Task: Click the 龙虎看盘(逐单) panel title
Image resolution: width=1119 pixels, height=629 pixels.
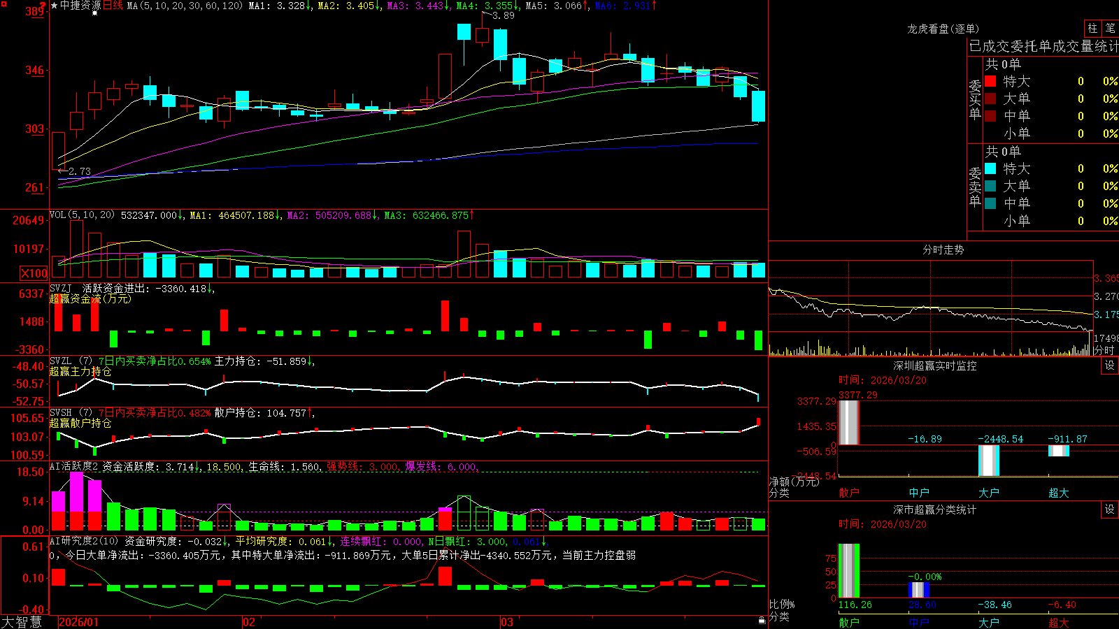Action: 943,29
